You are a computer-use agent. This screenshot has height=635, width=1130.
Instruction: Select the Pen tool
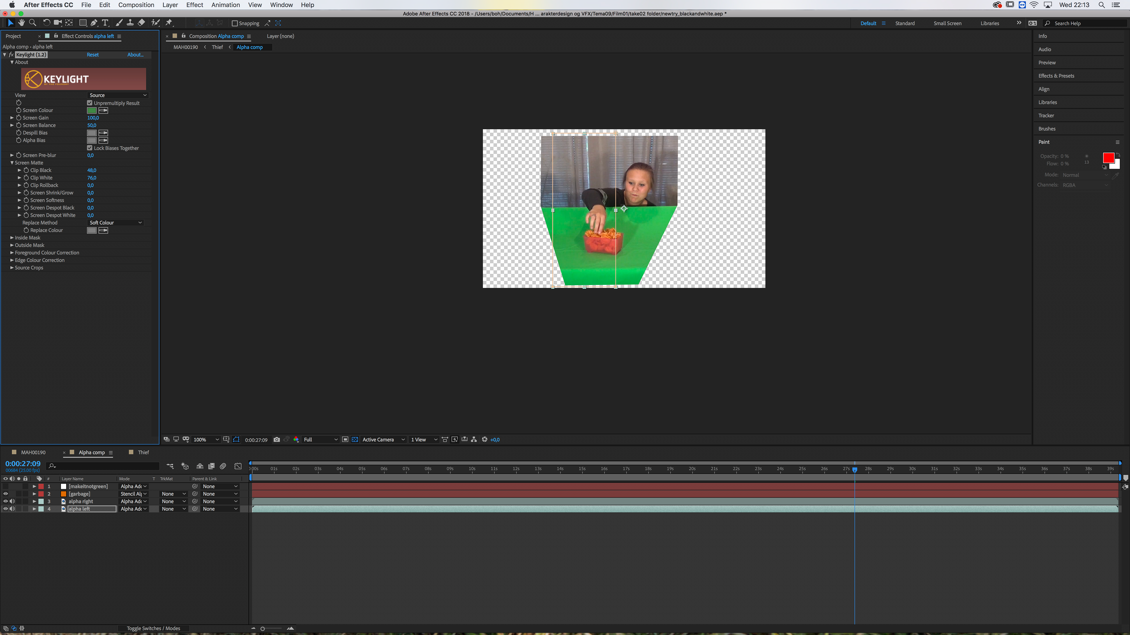point(94,23)
